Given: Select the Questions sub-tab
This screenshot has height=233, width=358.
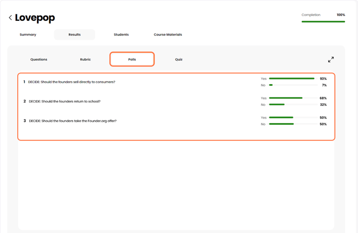Looking at the screenshot, I should click(39, 59).
